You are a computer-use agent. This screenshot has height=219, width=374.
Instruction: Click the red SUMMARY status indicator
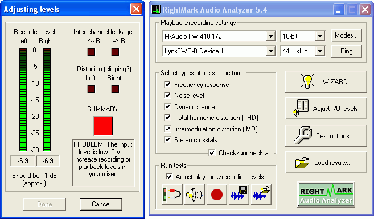pyautogui.click(x=103, y=126)
